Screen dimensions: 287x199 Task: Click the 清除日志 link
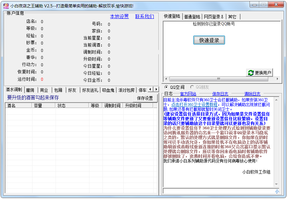point(252,94)
